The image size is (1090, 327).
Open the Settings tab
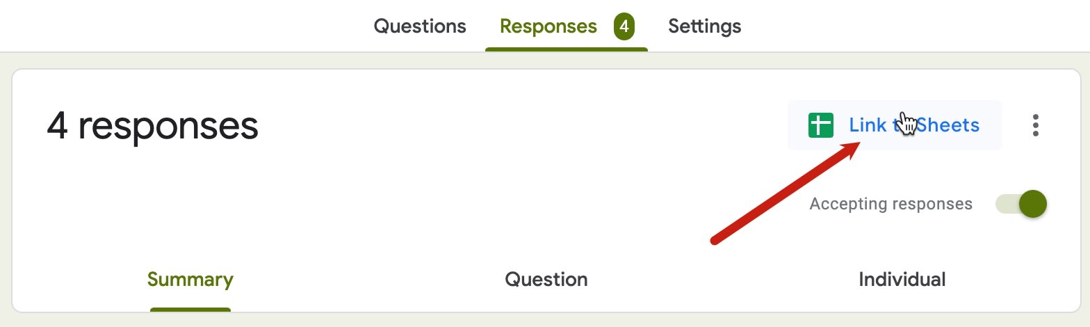(x=704, y=26)
